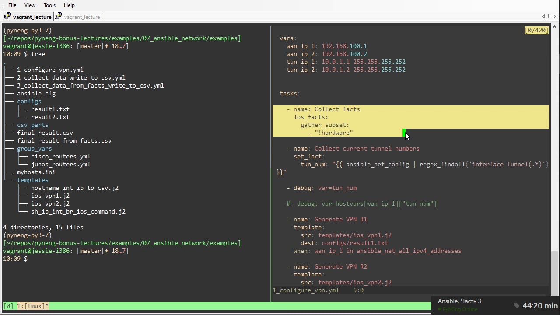Click the set_fact: module line
Screen dimensions: 560x315
(x=309, y=156)
